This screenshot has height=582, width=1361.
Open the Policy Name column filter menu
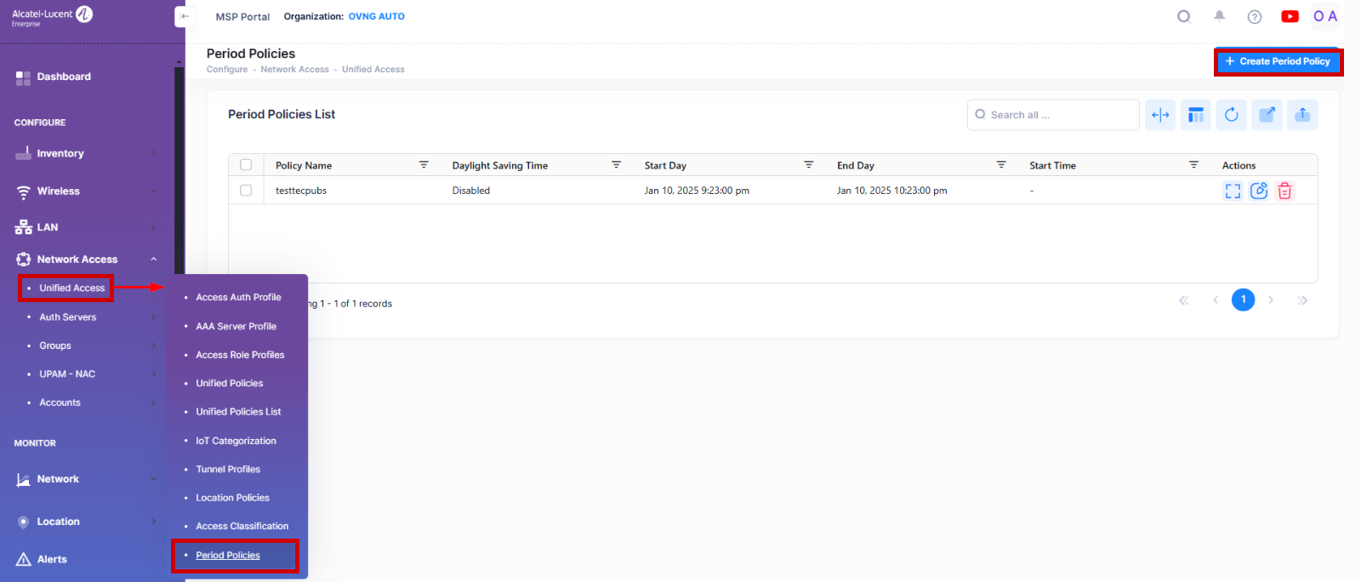tap(424, 165)
